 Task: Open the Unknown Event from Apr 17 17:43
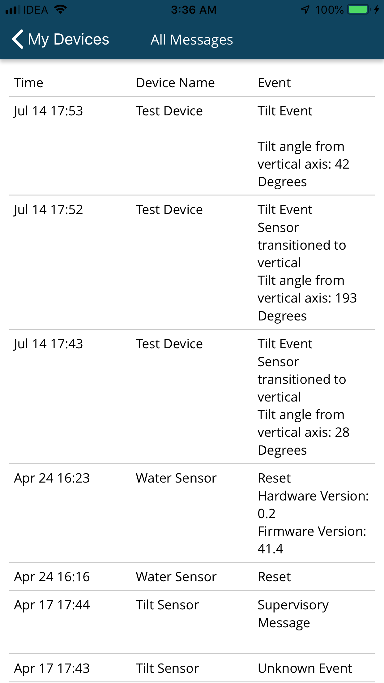[192, 668]
